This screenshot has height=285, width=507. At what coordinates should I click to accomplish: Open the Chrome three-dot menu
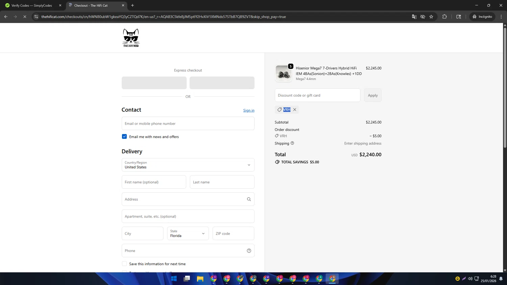[x=501, y=17]
